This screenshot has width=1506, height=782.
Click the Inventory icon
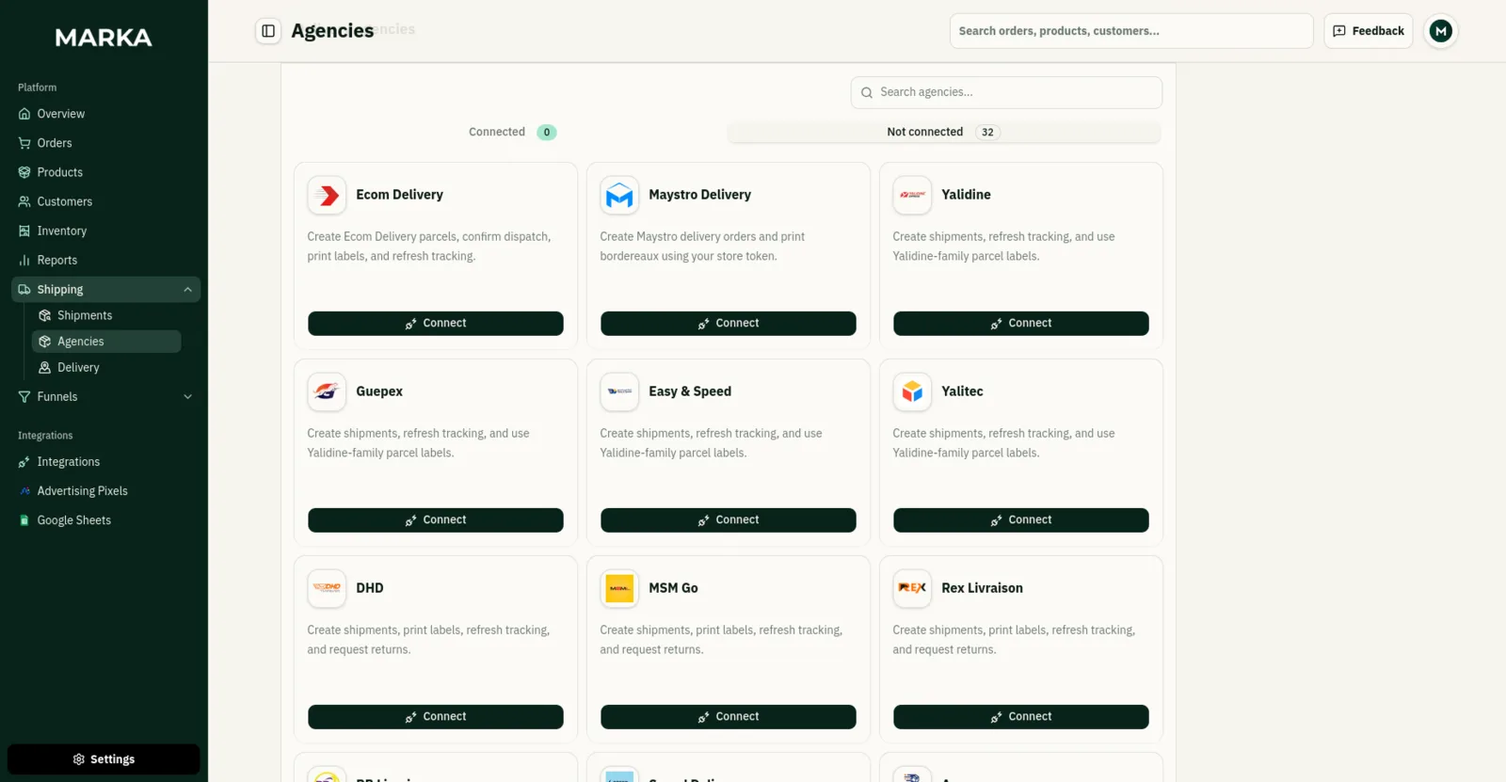pos(24,231)
